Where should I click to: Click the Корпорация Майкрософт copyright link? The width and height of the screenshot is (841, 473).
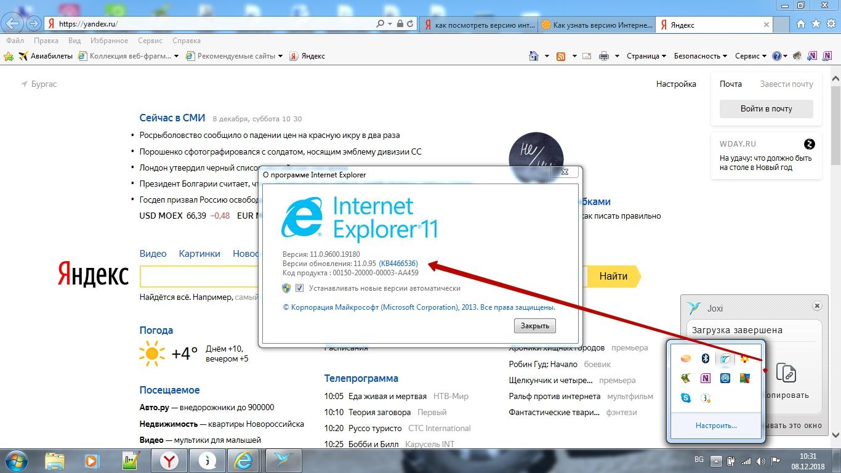point(419,307)
